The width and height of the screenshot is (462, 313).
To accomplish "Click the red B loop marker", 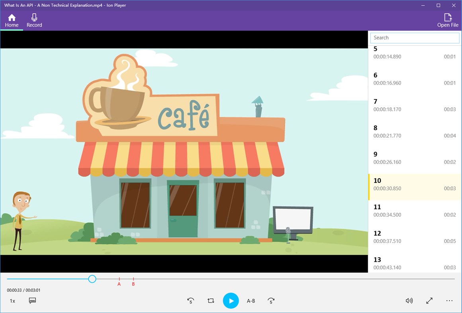I will (133, 282).
